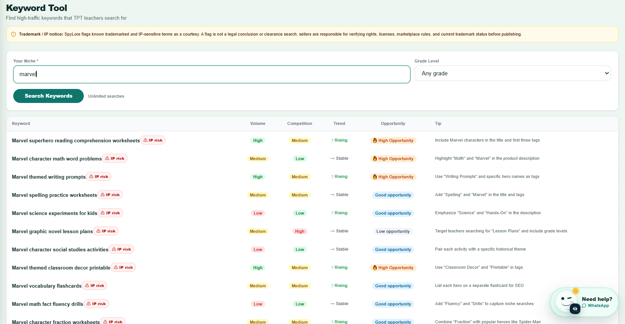Click the High competition badge for graphic novel lesson plans
This screenshot has width=625, height=324.
click(300, 231)
